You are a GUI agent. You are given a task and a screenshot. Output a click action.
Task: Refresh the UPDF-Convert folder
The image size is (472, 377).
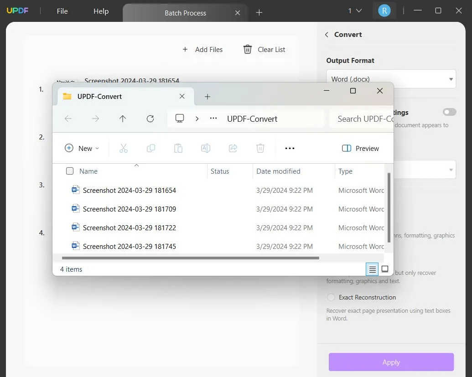click(150, 119)
